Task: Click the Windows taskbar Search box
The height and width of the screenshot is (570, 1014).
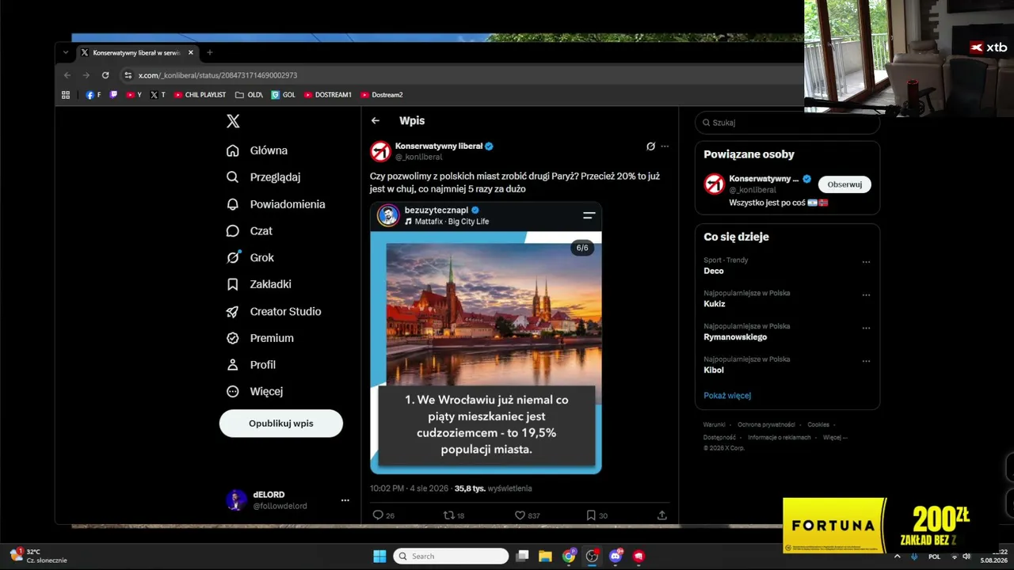Action: (x=451, y=557)
